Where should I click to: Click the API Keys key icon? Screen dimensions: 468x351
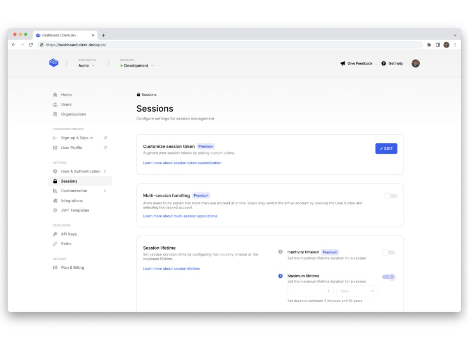(x=55, y=234)
